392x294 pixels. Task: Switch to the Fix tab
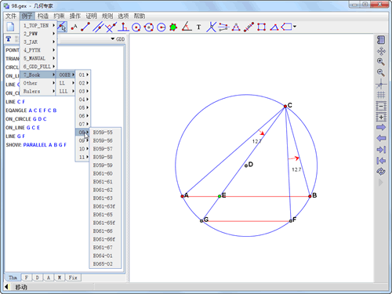click(73, 278)
